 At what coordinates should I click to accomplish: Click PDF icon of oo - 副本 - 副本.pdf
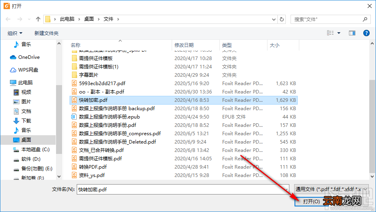tap(74, 92)
